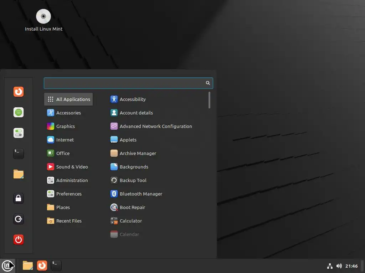Select Graphics category
This screenshot has width=365, height=273.
[x=68, y=126]
